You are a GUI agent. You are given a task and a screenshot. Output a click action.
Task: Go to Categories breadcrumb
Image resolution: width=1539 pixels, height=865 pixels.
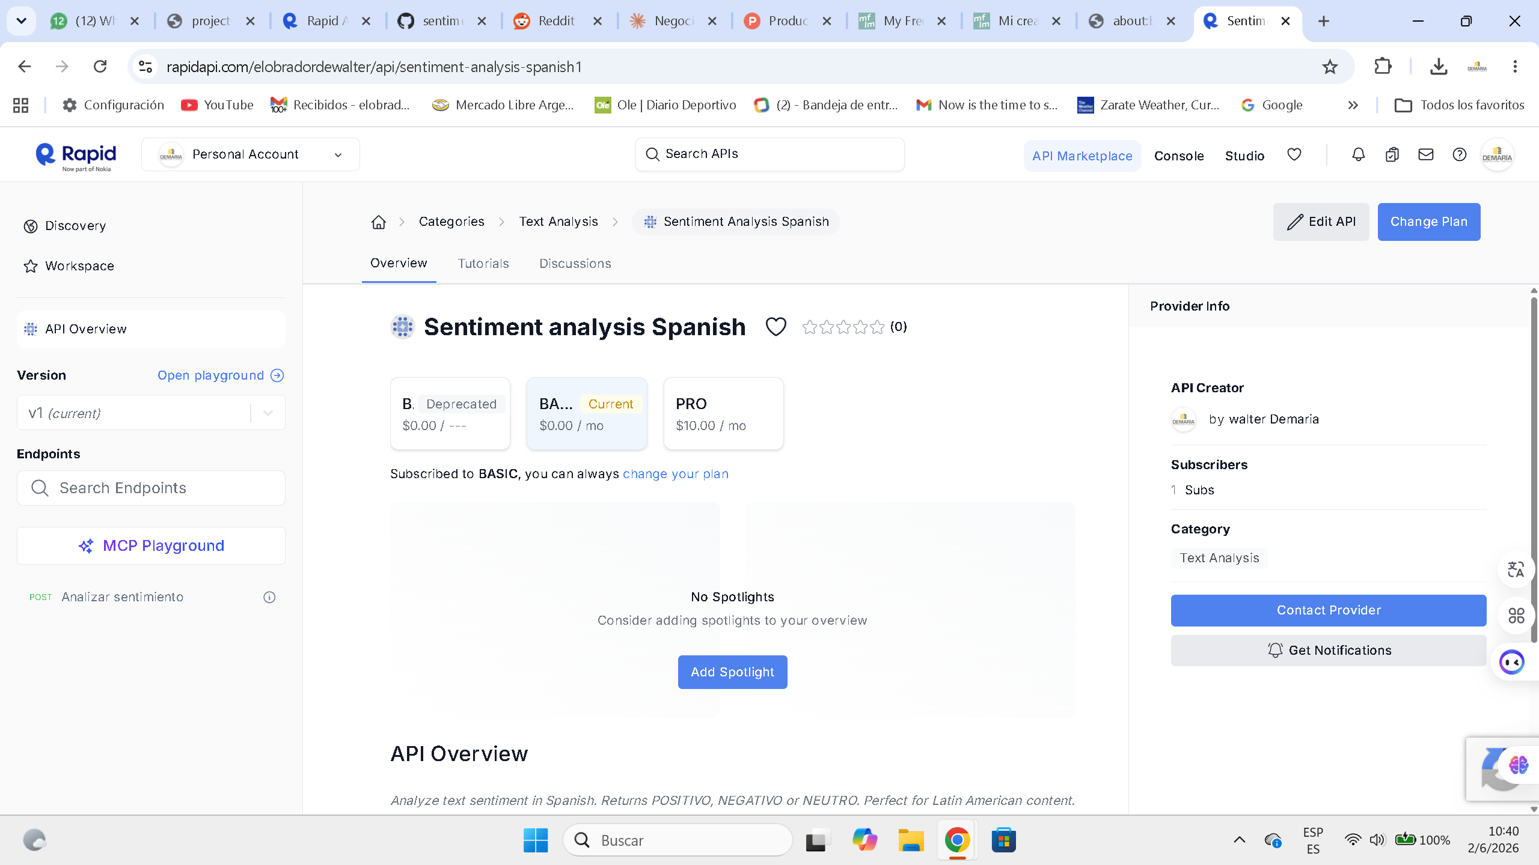pos(451,222)
